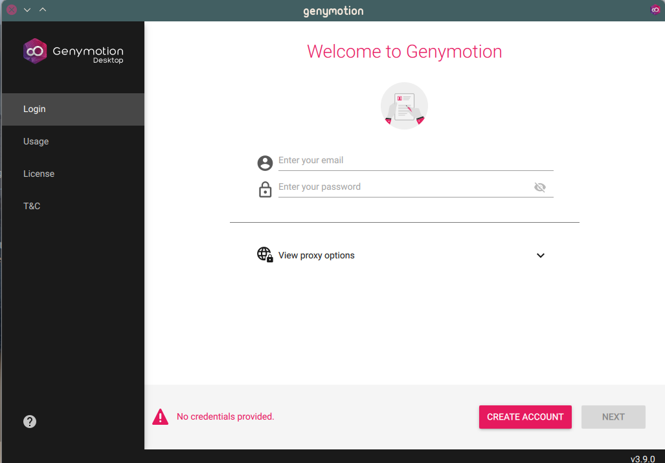Click the genymotion title bar text
This screenshot has width=665, height=463.
point(333,11)
